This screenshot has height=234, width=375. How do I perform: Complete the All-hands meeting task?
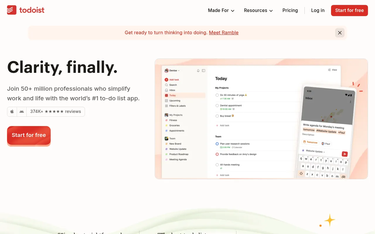click(x=217, y=165)
